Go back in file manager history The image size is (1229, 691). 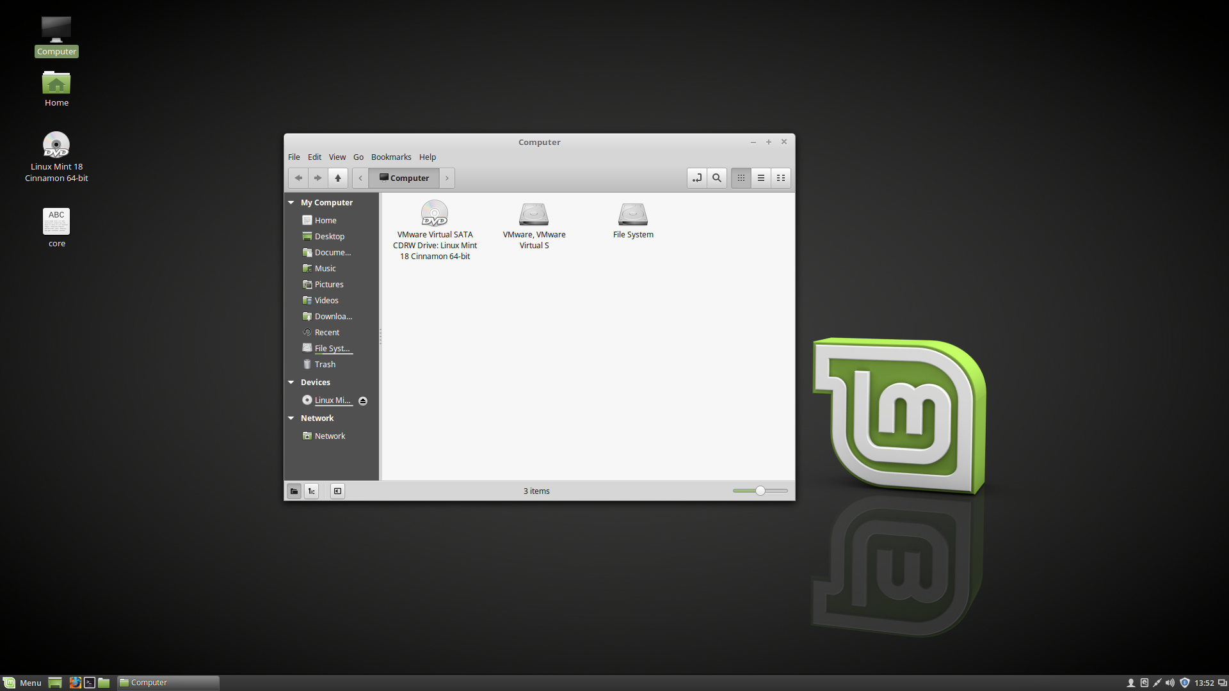[x=298, y=178]
